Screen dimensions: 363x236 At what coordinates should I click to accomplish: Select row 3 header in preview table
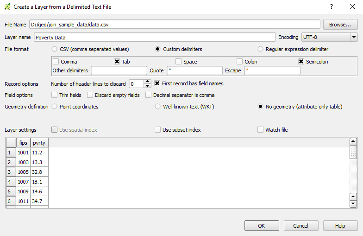11,172
